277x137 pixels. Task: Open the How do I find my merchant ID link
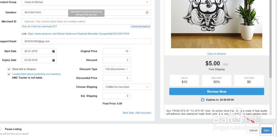(x=39, y=27)
